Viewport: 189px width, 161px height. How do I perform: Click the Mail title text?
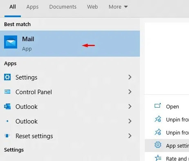(x=28, y=39)
